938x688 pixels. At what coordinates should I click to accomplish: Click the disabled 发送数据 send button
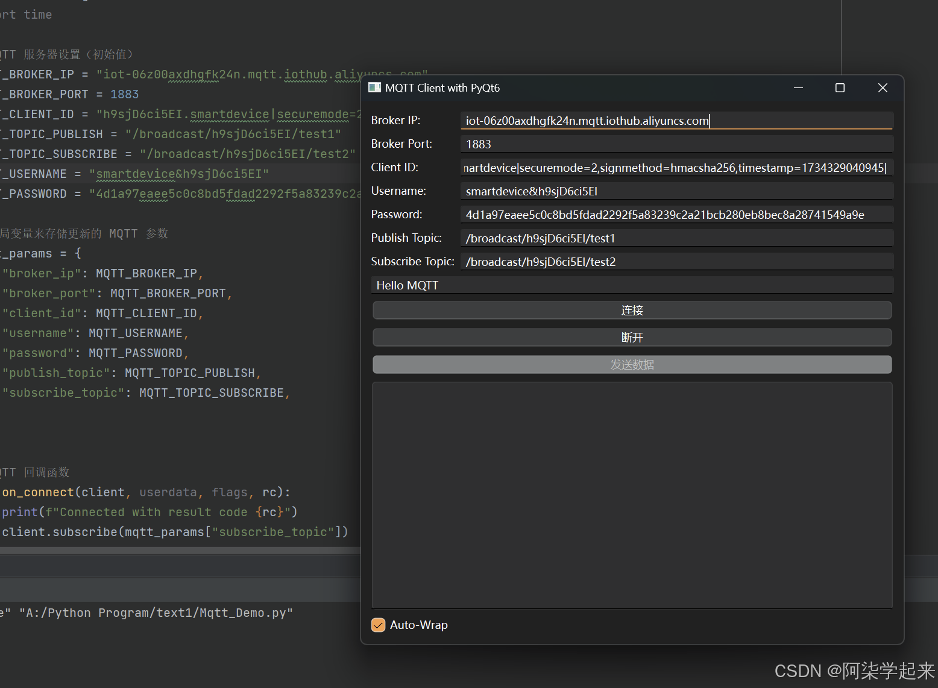[x=632, y=364]
